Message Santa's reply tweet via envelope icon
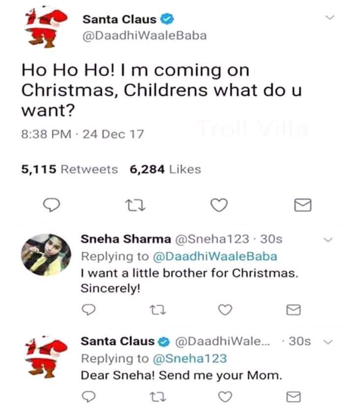This screenshot has width=350, height=410. coord(293,396)
